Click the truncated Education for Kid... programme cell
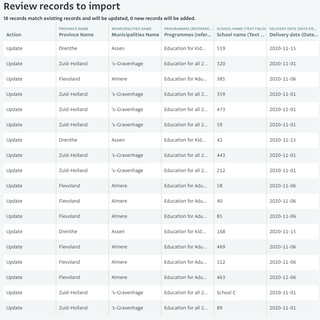Viewport: 320px width, 320px height. coord(185,48)
